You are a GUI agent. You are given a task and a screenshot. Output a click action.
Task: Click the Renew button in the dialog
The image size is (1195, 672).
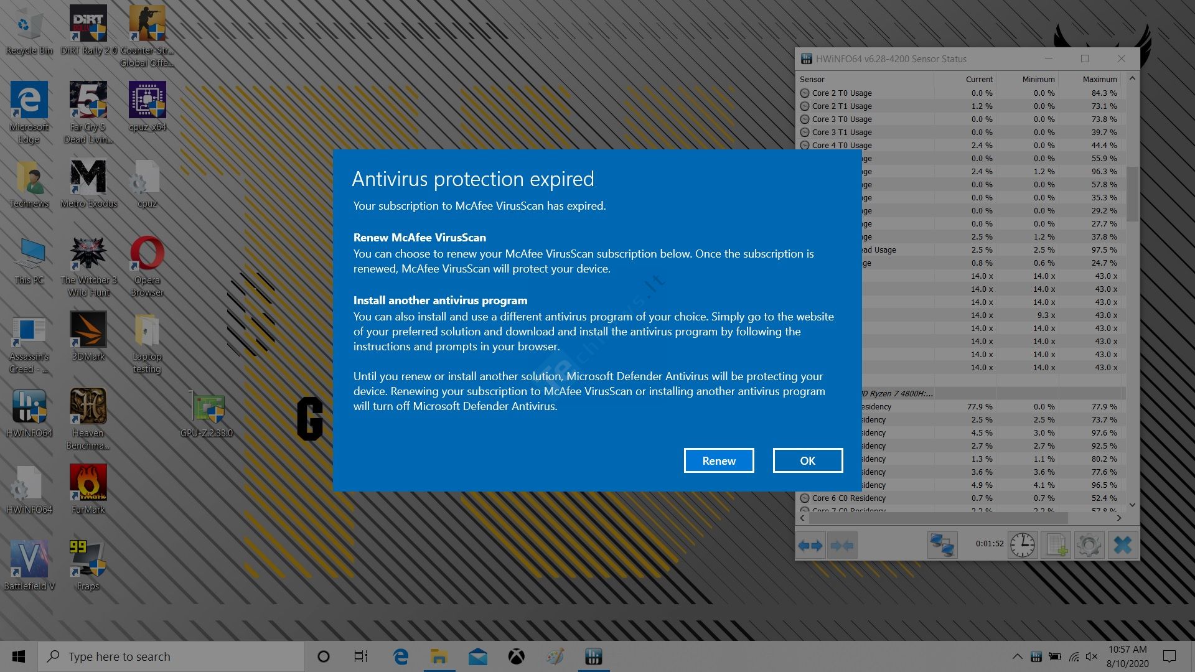(x=719, y=460)
